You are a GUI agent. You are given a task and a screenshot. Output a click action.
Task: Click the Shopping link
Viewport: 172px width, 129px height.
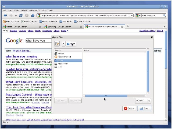coord(47,31)
